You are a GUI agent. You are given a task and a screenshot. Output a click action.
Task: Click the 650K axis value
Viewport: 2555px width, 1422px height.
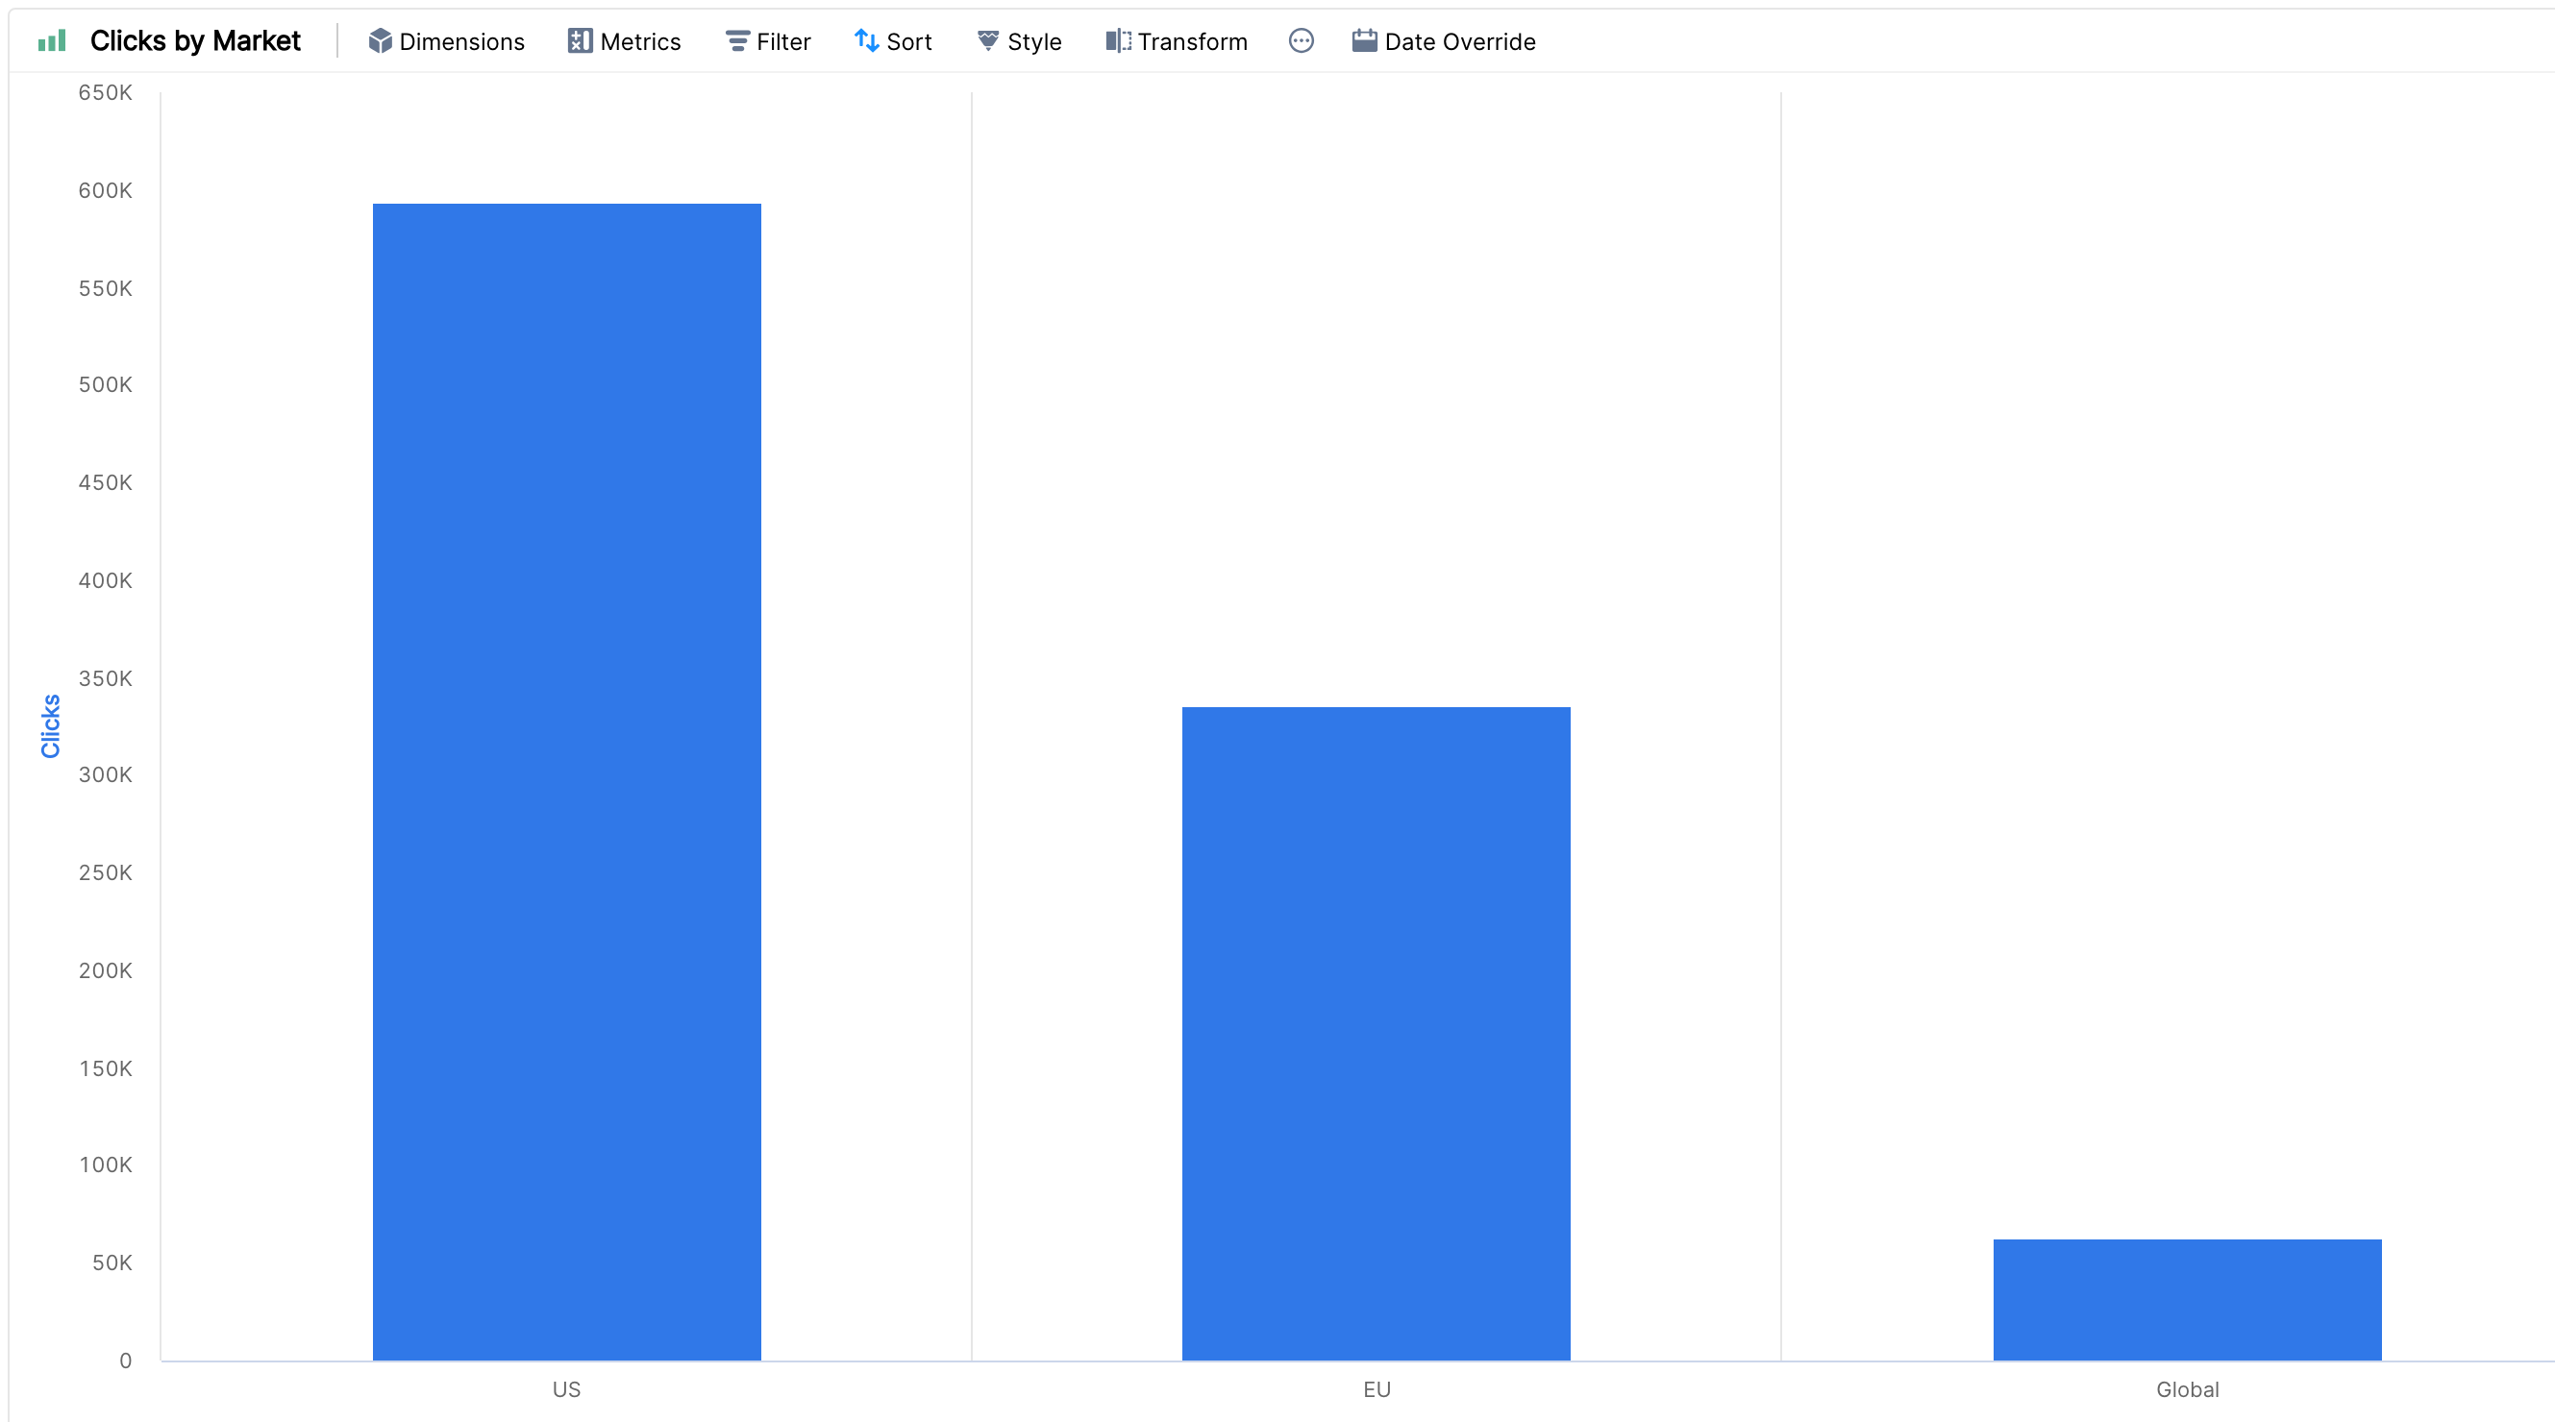point(105,92)
